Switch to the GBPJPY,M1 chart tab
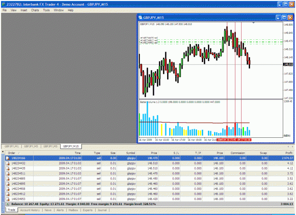This screenshot has width=296, height=215. [x=11, y=146]
